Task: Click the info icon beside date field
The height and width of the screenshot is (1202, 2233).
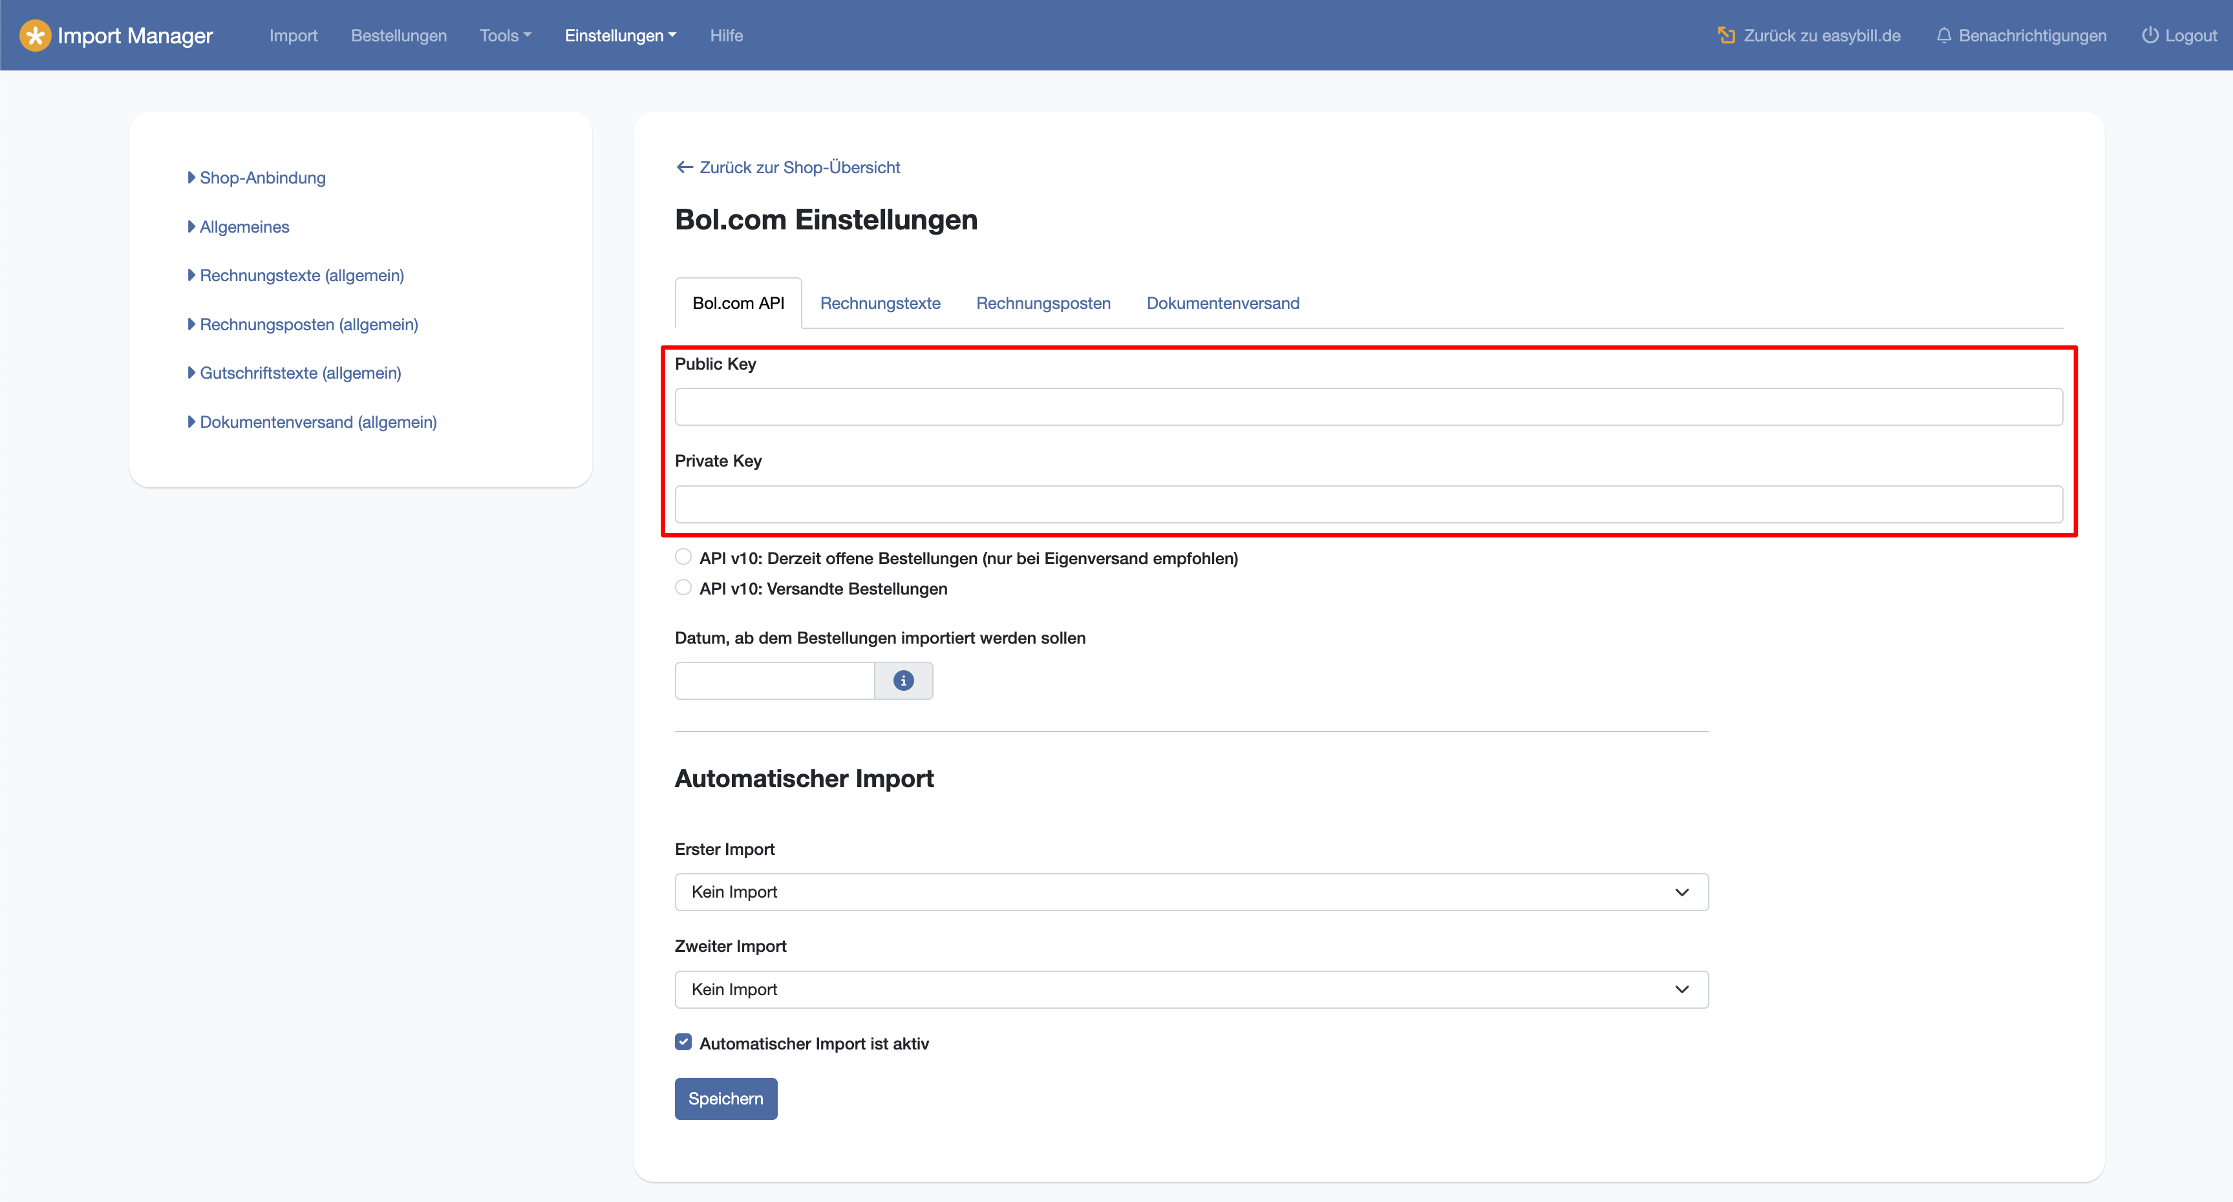Action: (903, 681)
